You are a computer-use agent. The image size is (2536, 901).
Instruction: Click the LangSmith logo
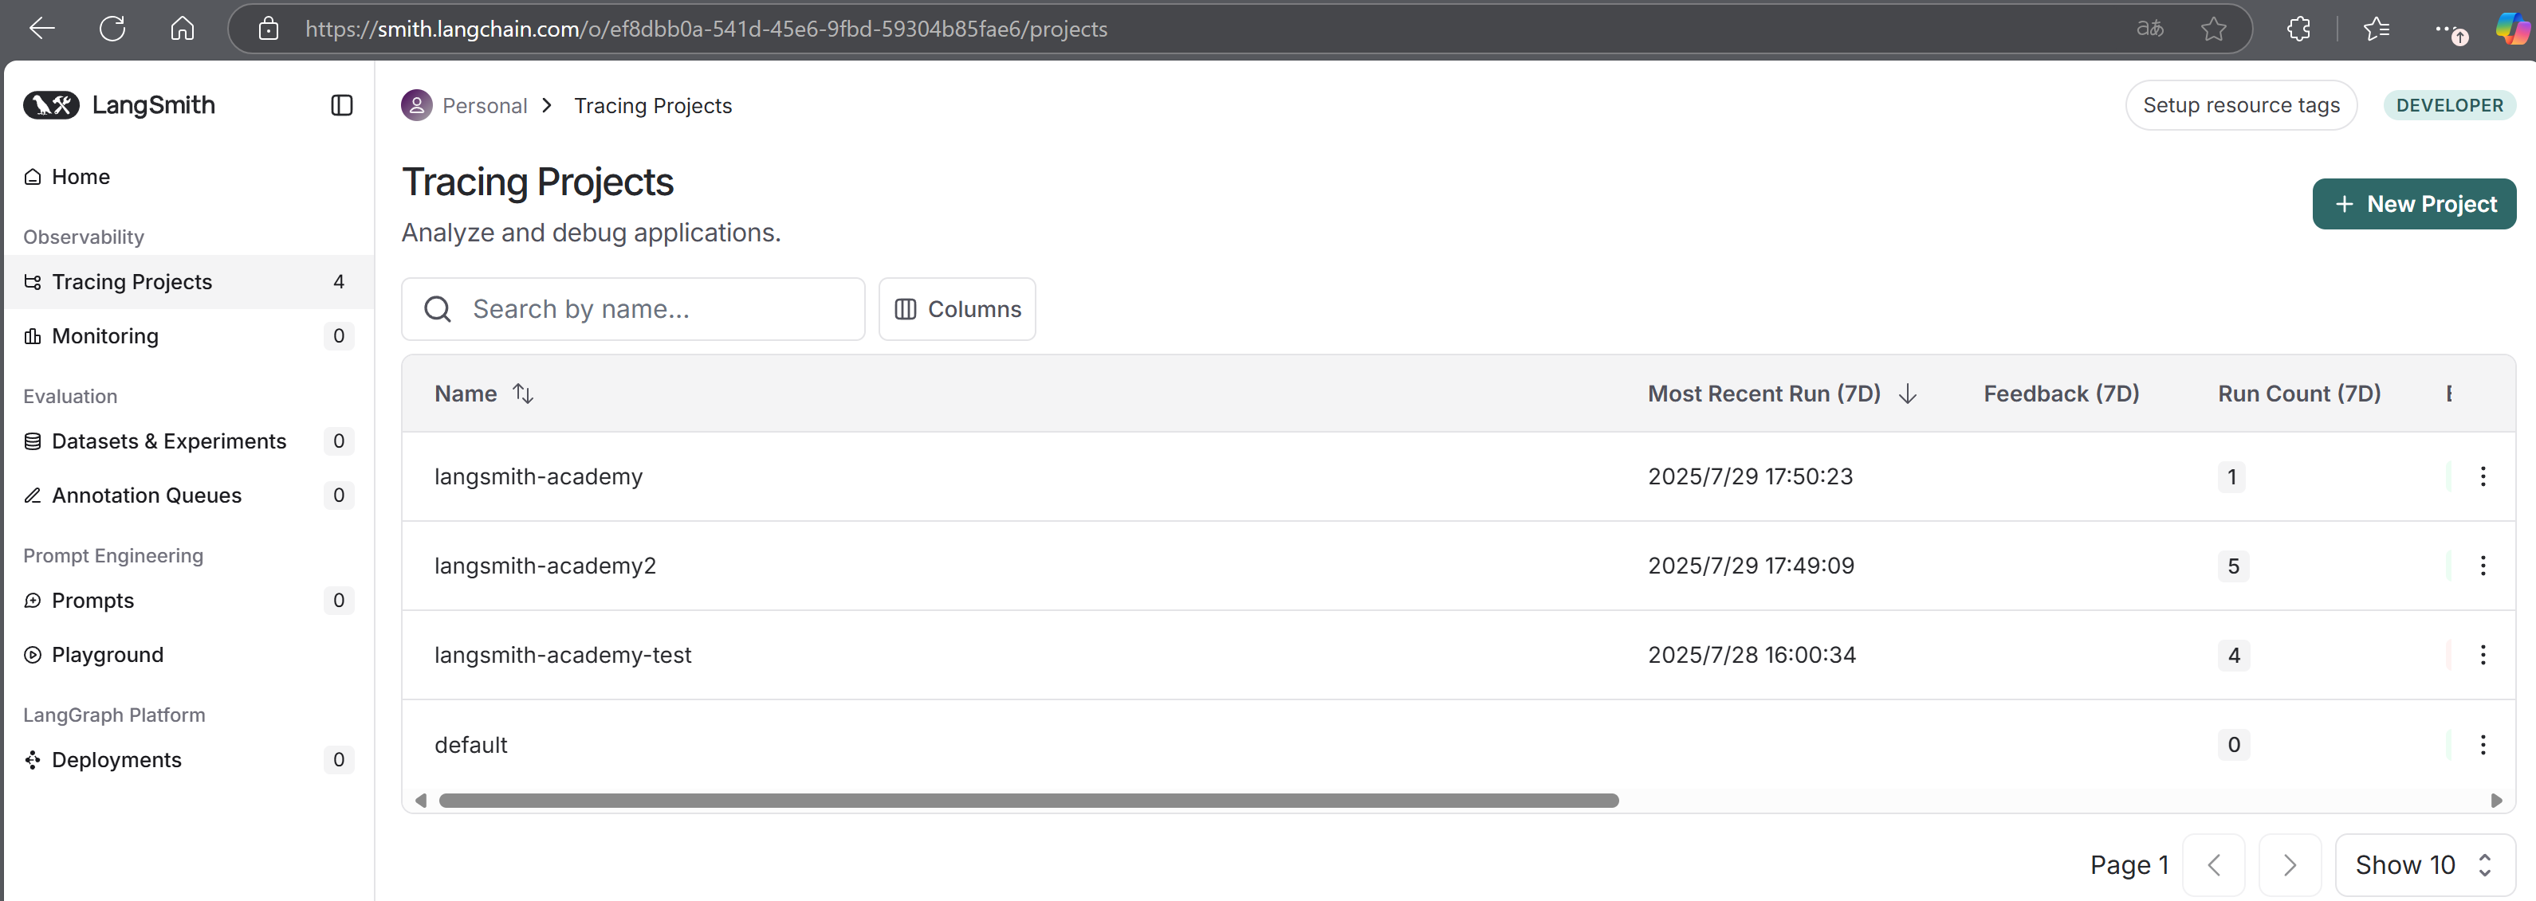pos(119,105)
